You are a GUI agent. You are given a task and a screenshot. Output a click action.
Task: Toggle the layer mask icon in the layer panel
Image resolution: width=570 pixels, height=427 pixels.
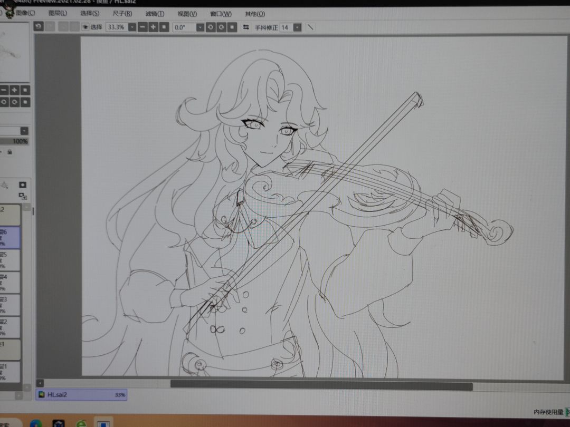(x=23, y=185)
